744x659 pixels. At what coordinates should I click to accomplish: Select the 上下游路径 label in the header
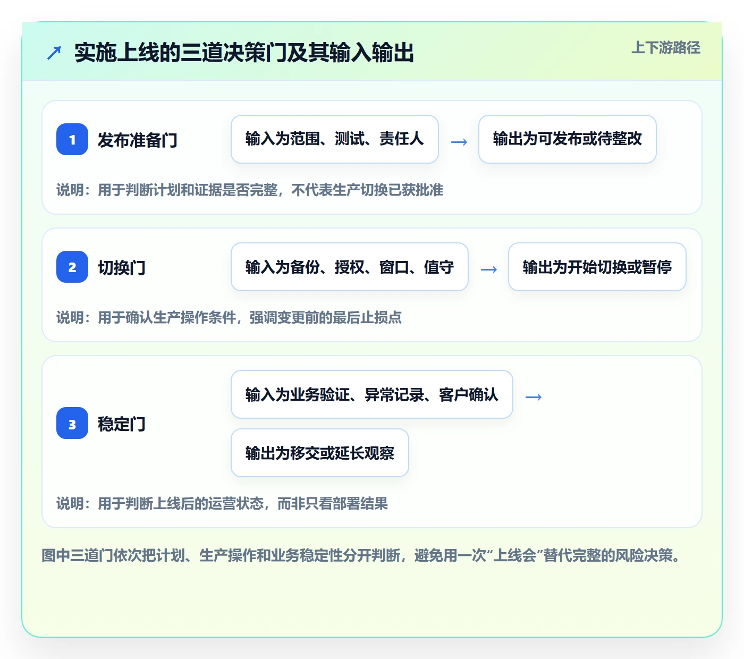pos(666,47)
